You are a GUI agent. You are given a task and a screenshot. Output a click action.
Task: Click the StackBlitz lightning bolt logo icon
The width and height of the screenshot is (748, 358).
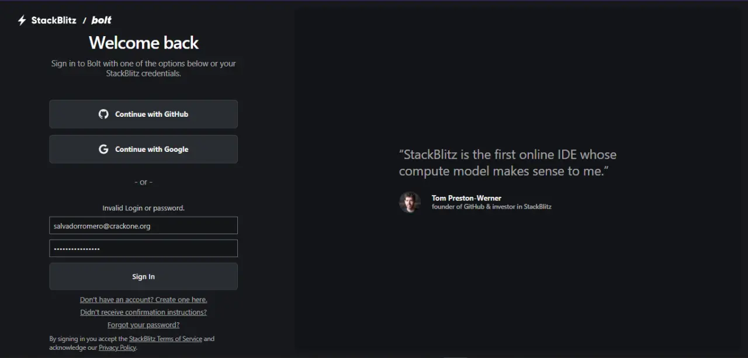[22, 20]
